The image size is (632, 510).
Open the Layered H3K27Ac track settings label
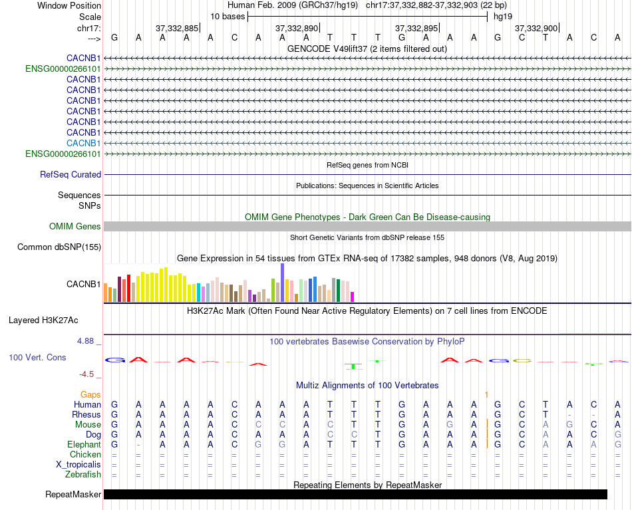tap(43, 320)
